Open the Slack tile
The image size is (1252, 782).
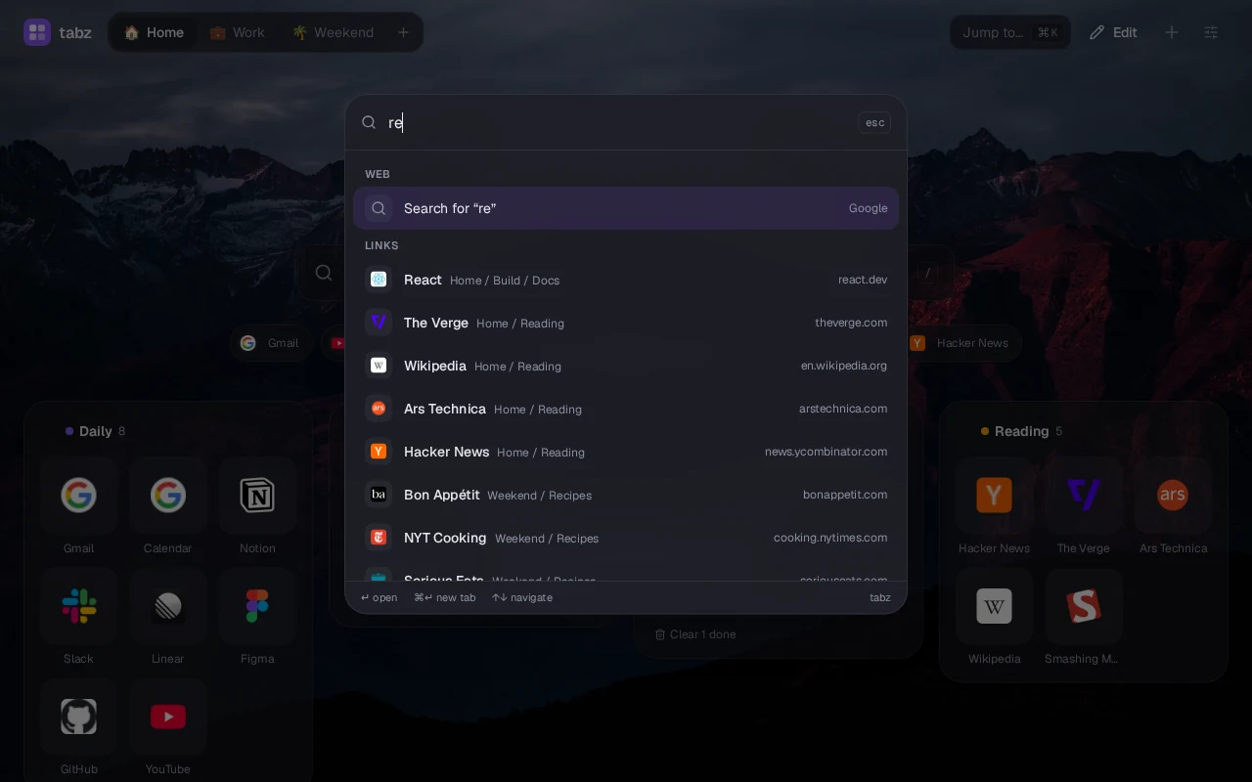pyautogui.click(x=78, y=618)
